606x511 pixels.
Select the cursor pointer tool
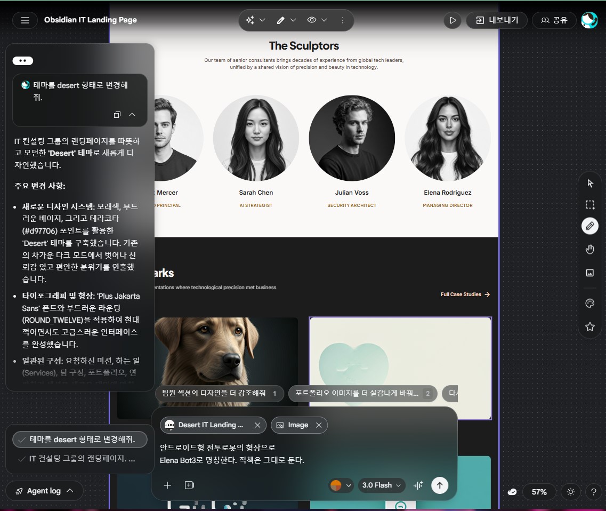coord(590,183)
